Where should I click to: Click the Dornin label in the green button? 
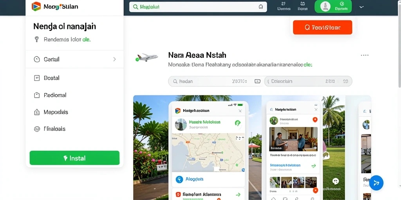click(341, 9)
